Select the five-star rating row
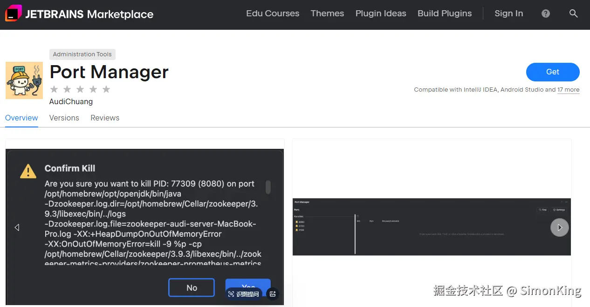 click(x=80, y=89)
